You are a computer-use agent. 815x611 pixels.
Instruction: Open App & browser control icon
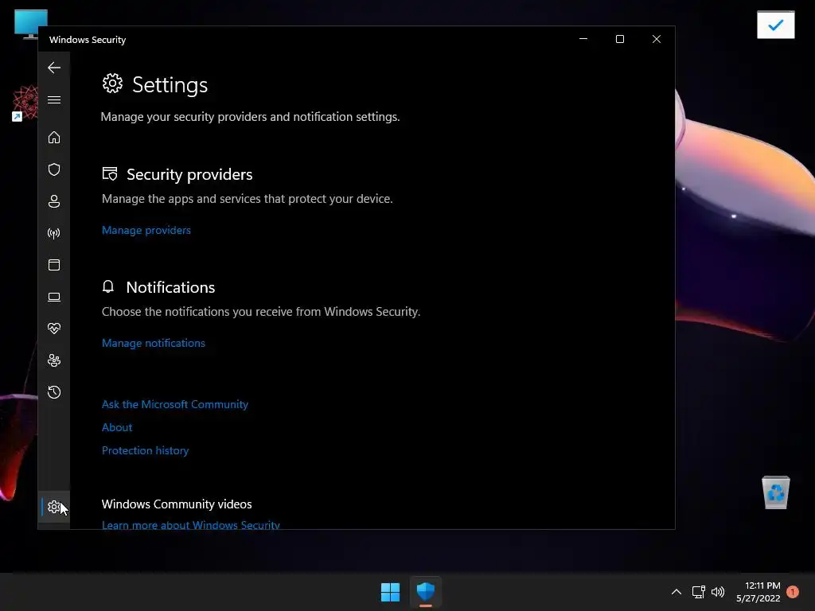pos(54,265)
